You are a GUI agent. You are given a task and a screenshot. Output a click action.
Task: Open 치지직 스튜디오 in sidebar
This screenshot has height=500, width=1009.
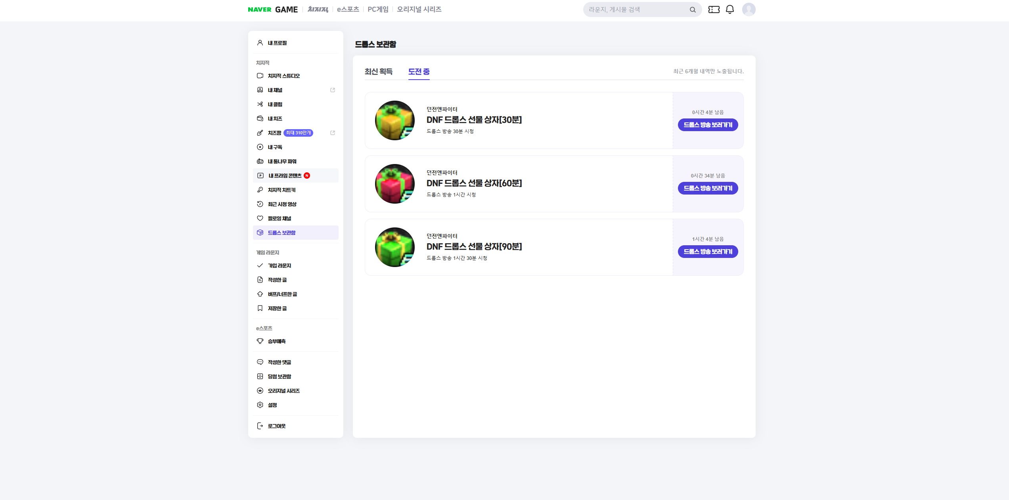pos(283,76)
